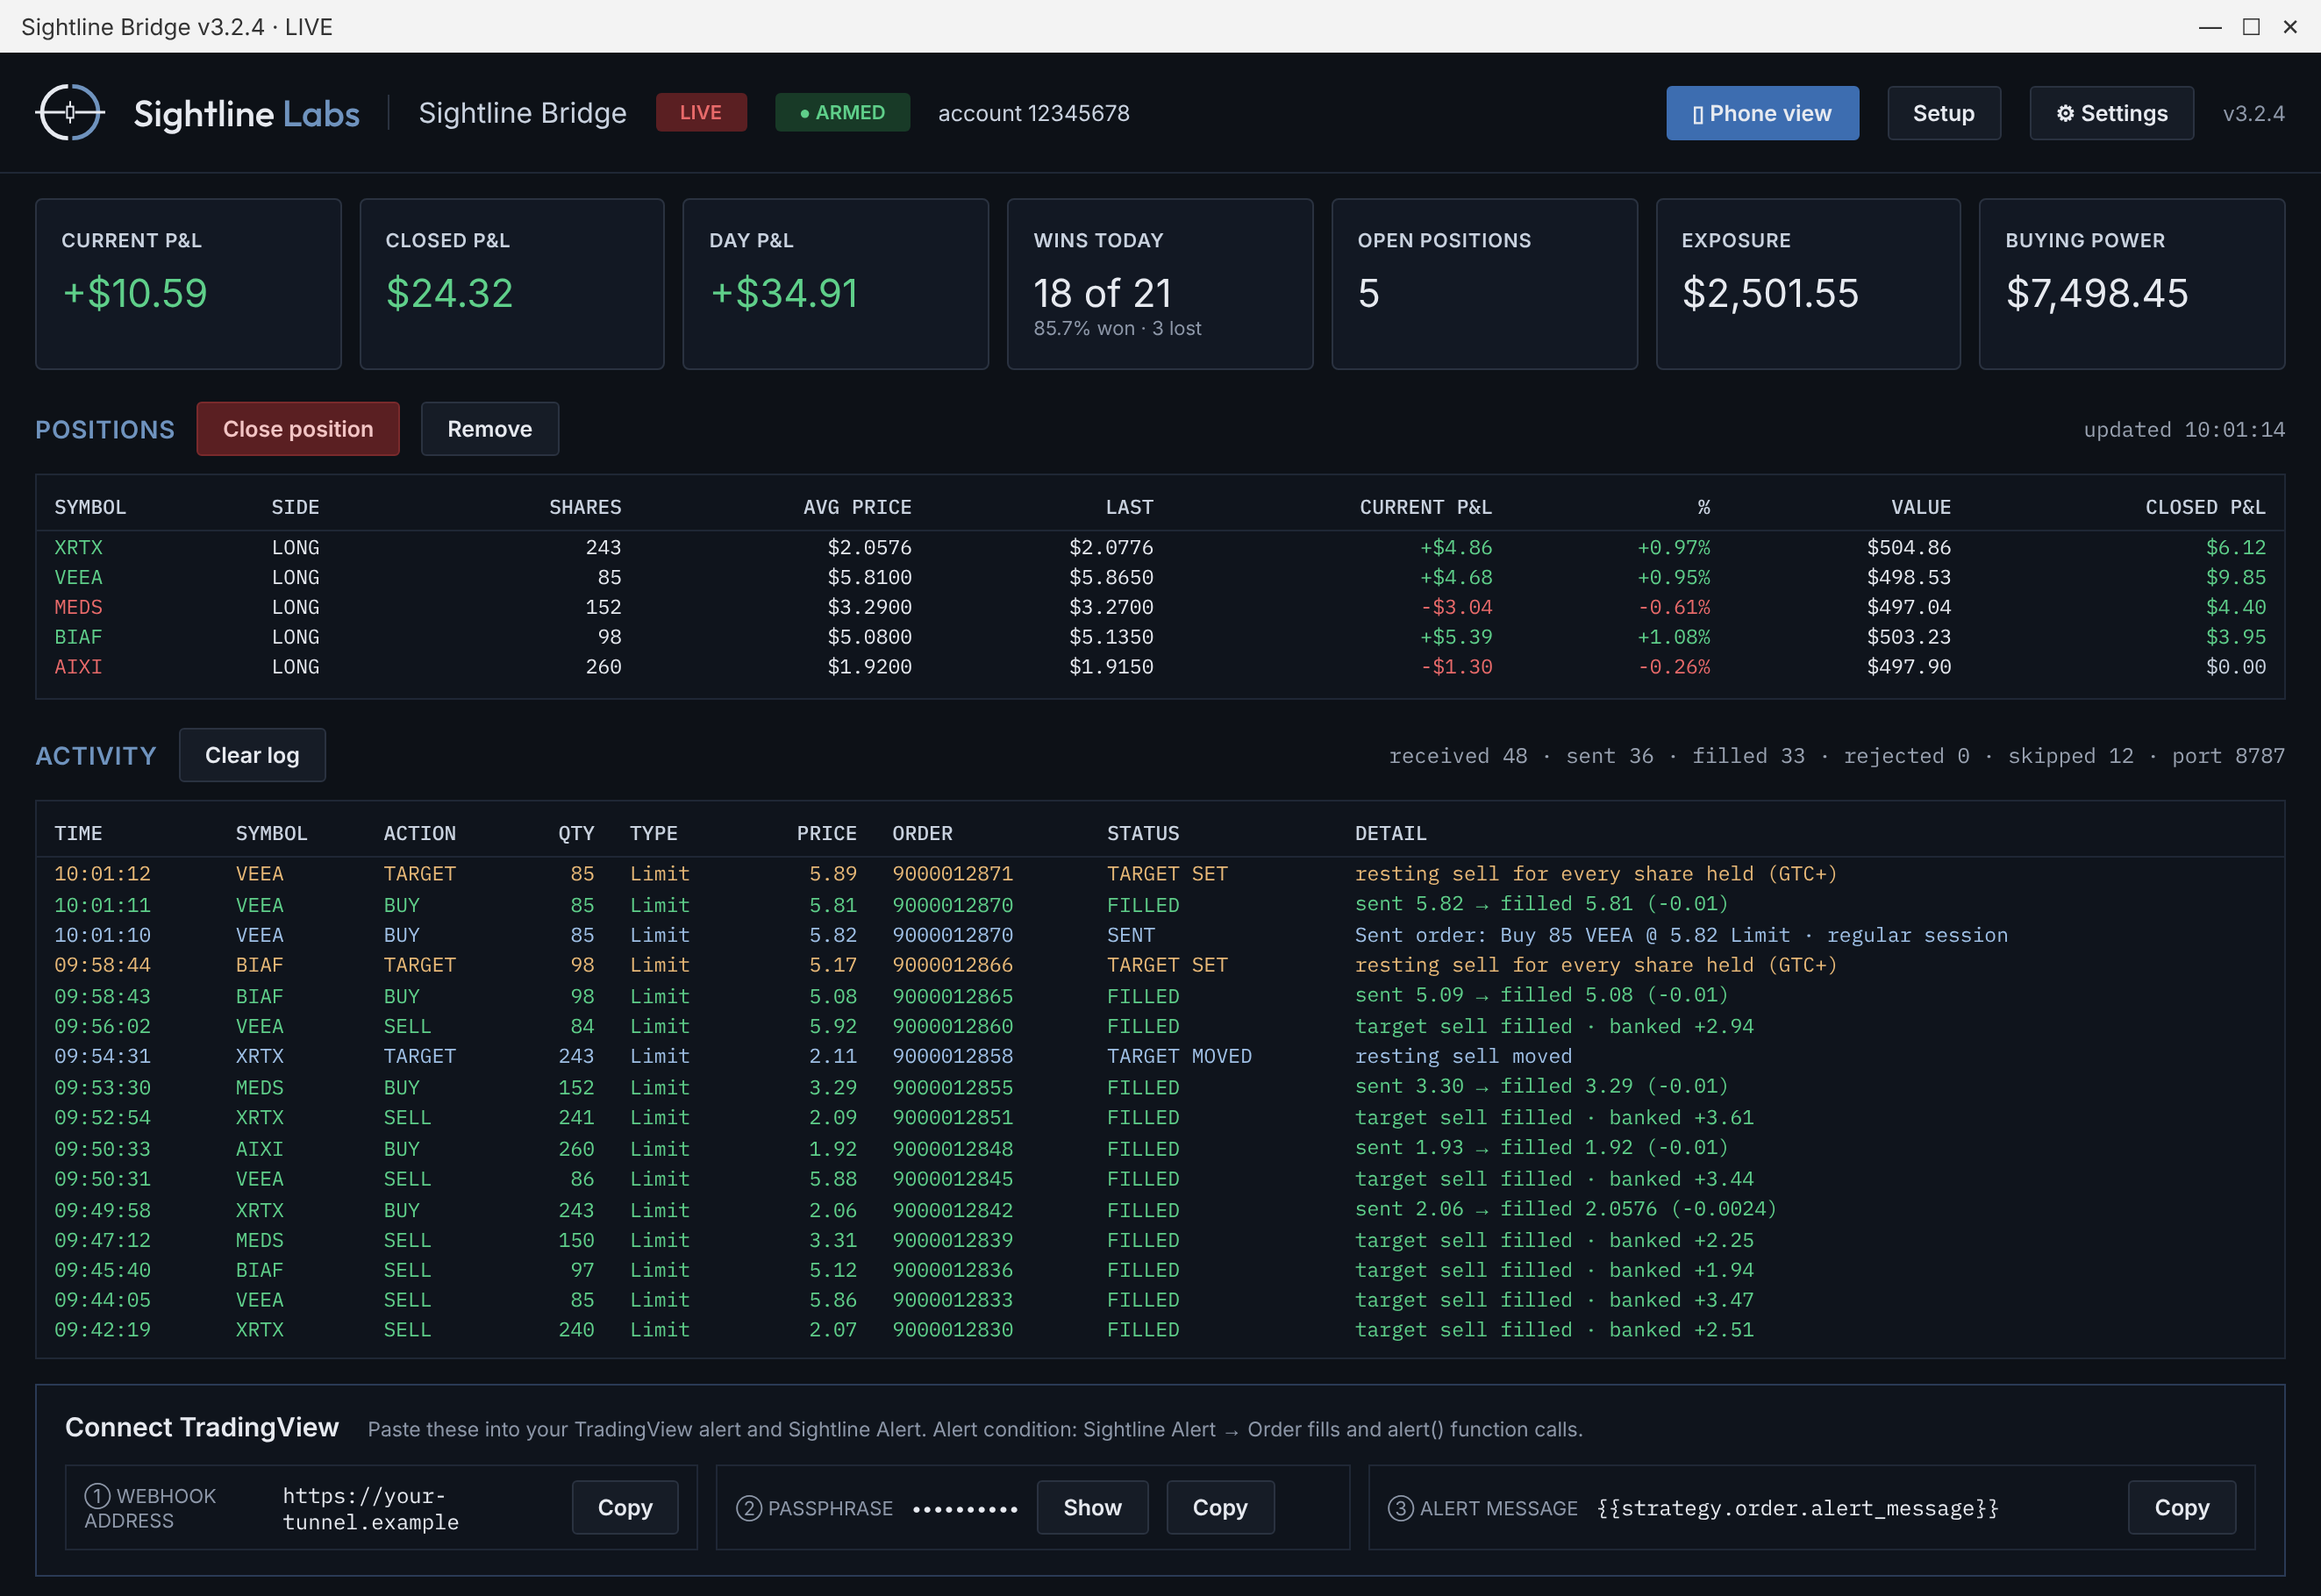The image size is (2321, 1596).
Task: Click the CURRENT P&L column header in Positions
Action: (x=1425, y=507)
